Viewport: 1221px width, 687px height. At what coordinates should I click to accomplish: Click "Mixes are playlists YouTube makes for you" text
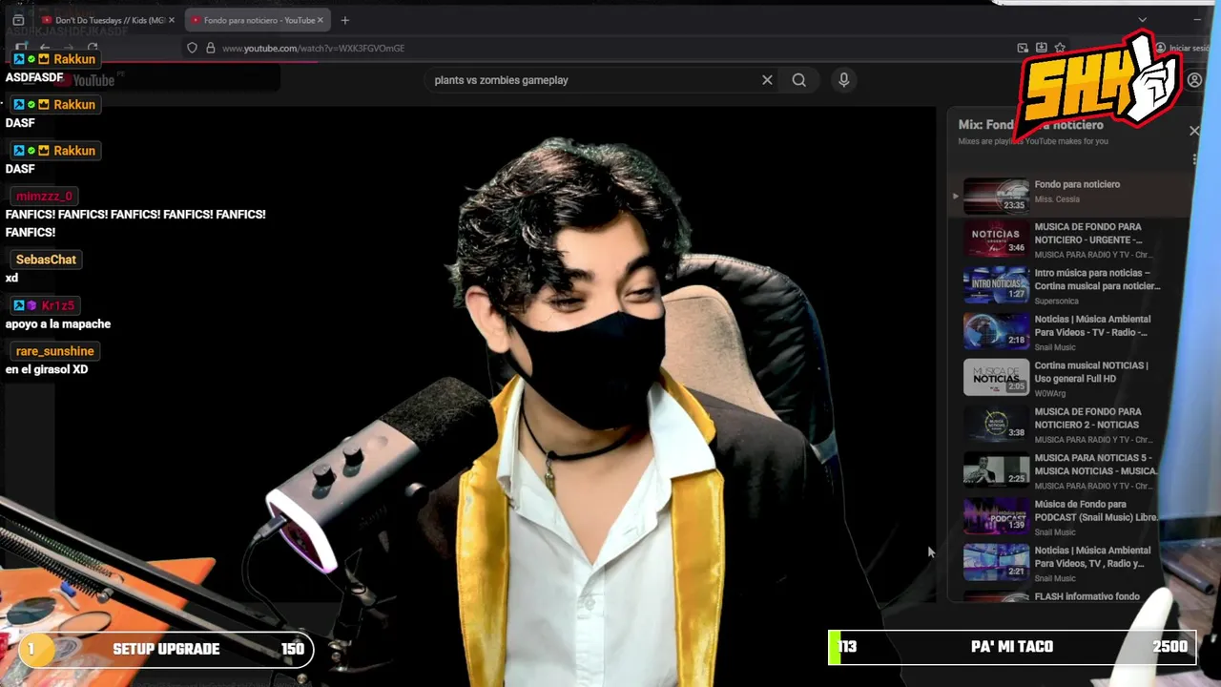tap(1033, 141)
